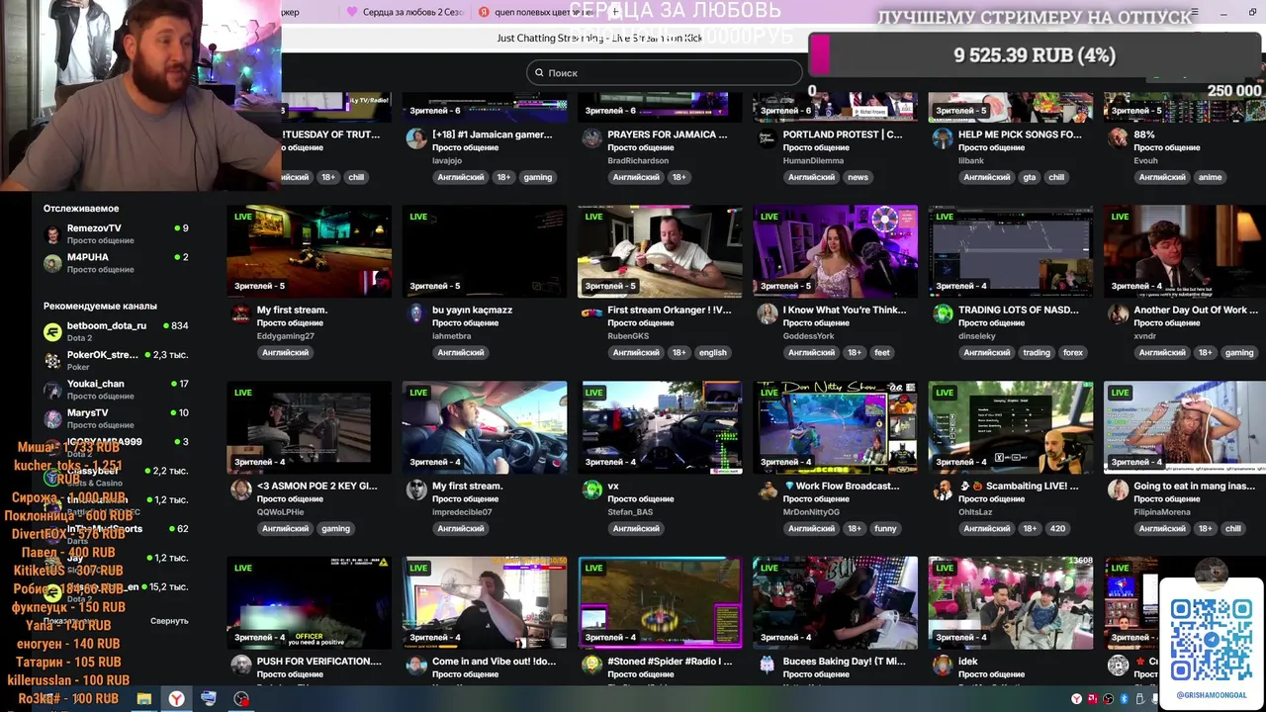This screenshot has height=712, width=1266.
Task: Open PokerOK_stre... channel in sidebar
Action: tap(116, 360)
